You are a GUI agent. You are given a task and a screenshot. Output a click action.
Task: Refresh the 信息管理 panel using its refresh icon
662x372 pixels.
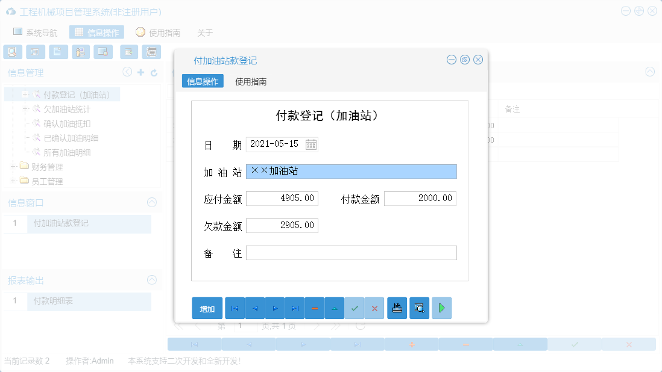(x=153, y=72)
